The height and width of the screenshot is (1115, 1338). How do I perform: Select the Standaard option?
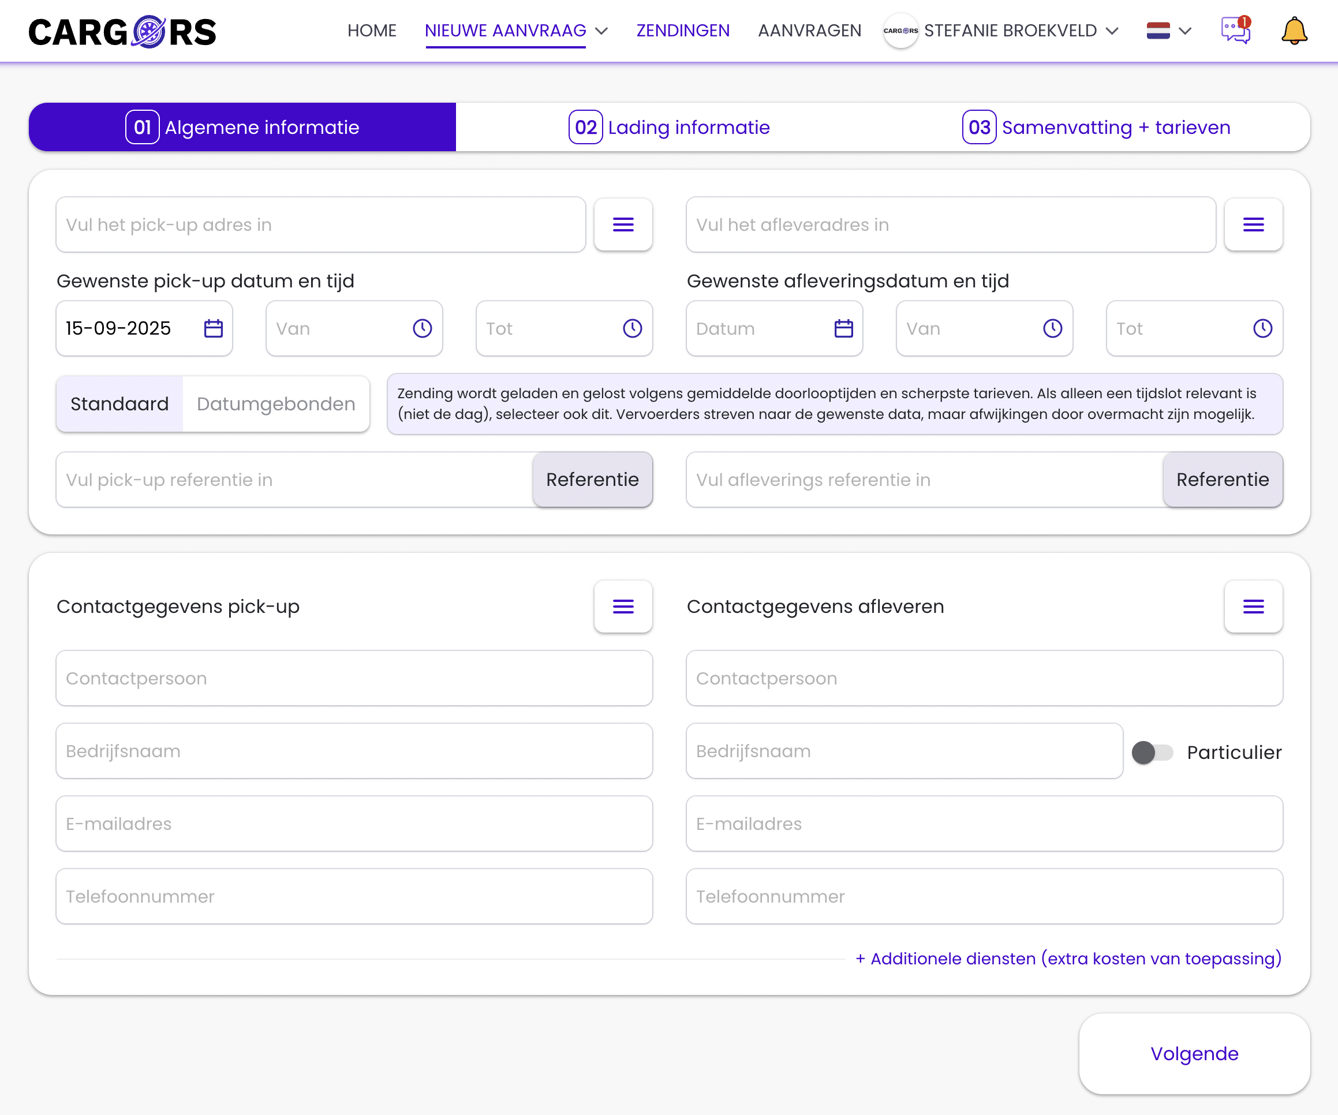point(120,404)
